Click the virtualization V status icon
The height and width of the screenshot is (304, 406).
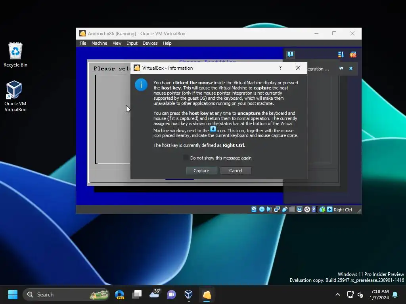click(x=314, y=209)
